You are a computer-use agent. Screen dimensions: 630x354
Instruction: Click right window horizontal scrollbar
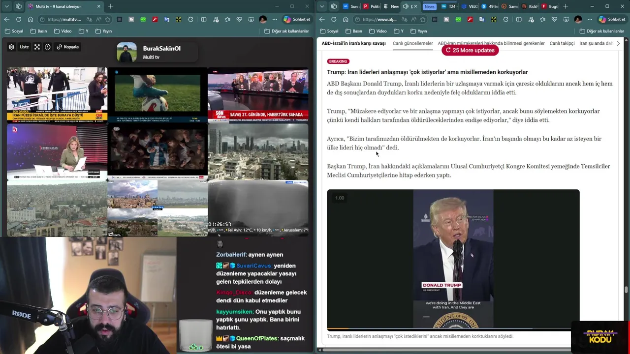coord(445,350)
